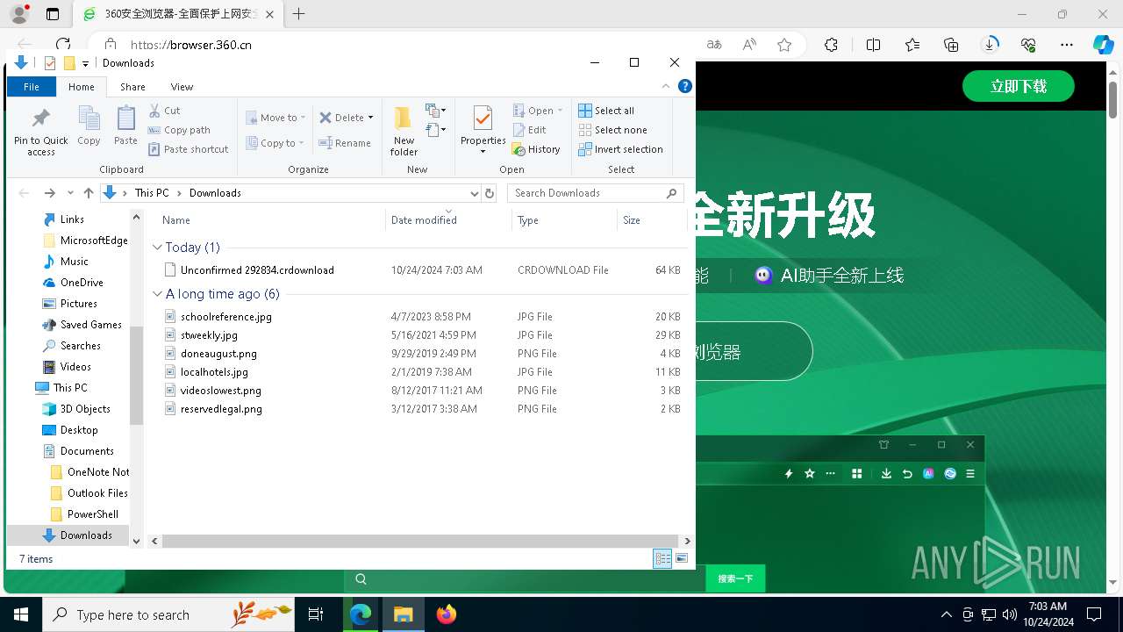Switch to the View ribbon tab
Viewport: 1123px width, 632px height.
pyautogui.click(x=182, y=87)
